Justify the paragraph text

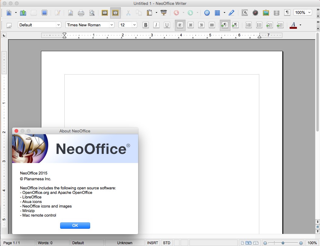click(212, 25)
